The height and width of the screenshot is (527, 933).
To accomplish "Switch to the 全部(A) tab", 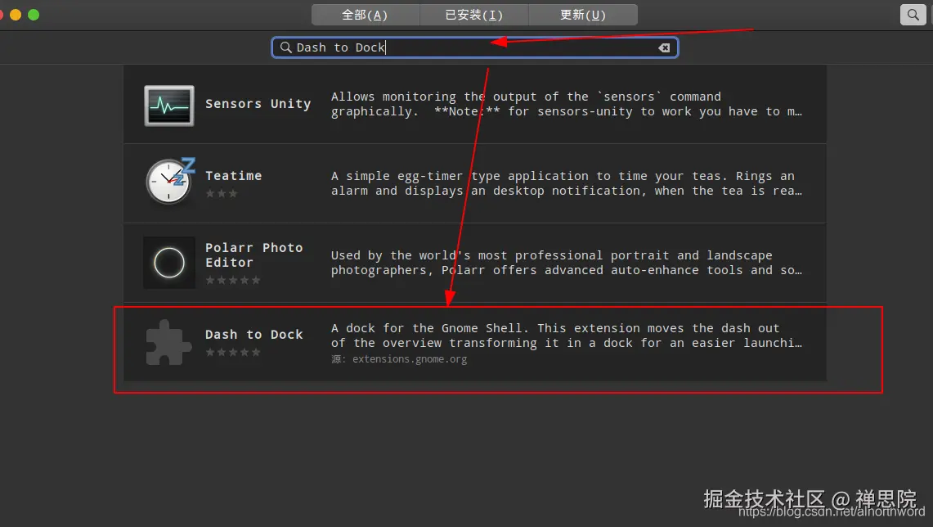I will (366, 15).
